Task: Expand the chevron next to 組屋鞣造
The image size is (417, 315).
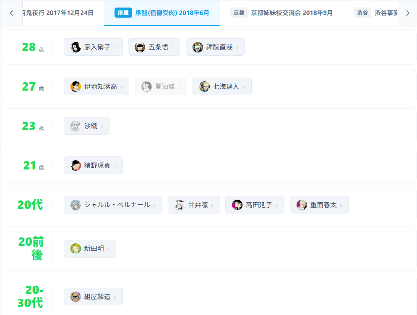Action: click(115, 297)
